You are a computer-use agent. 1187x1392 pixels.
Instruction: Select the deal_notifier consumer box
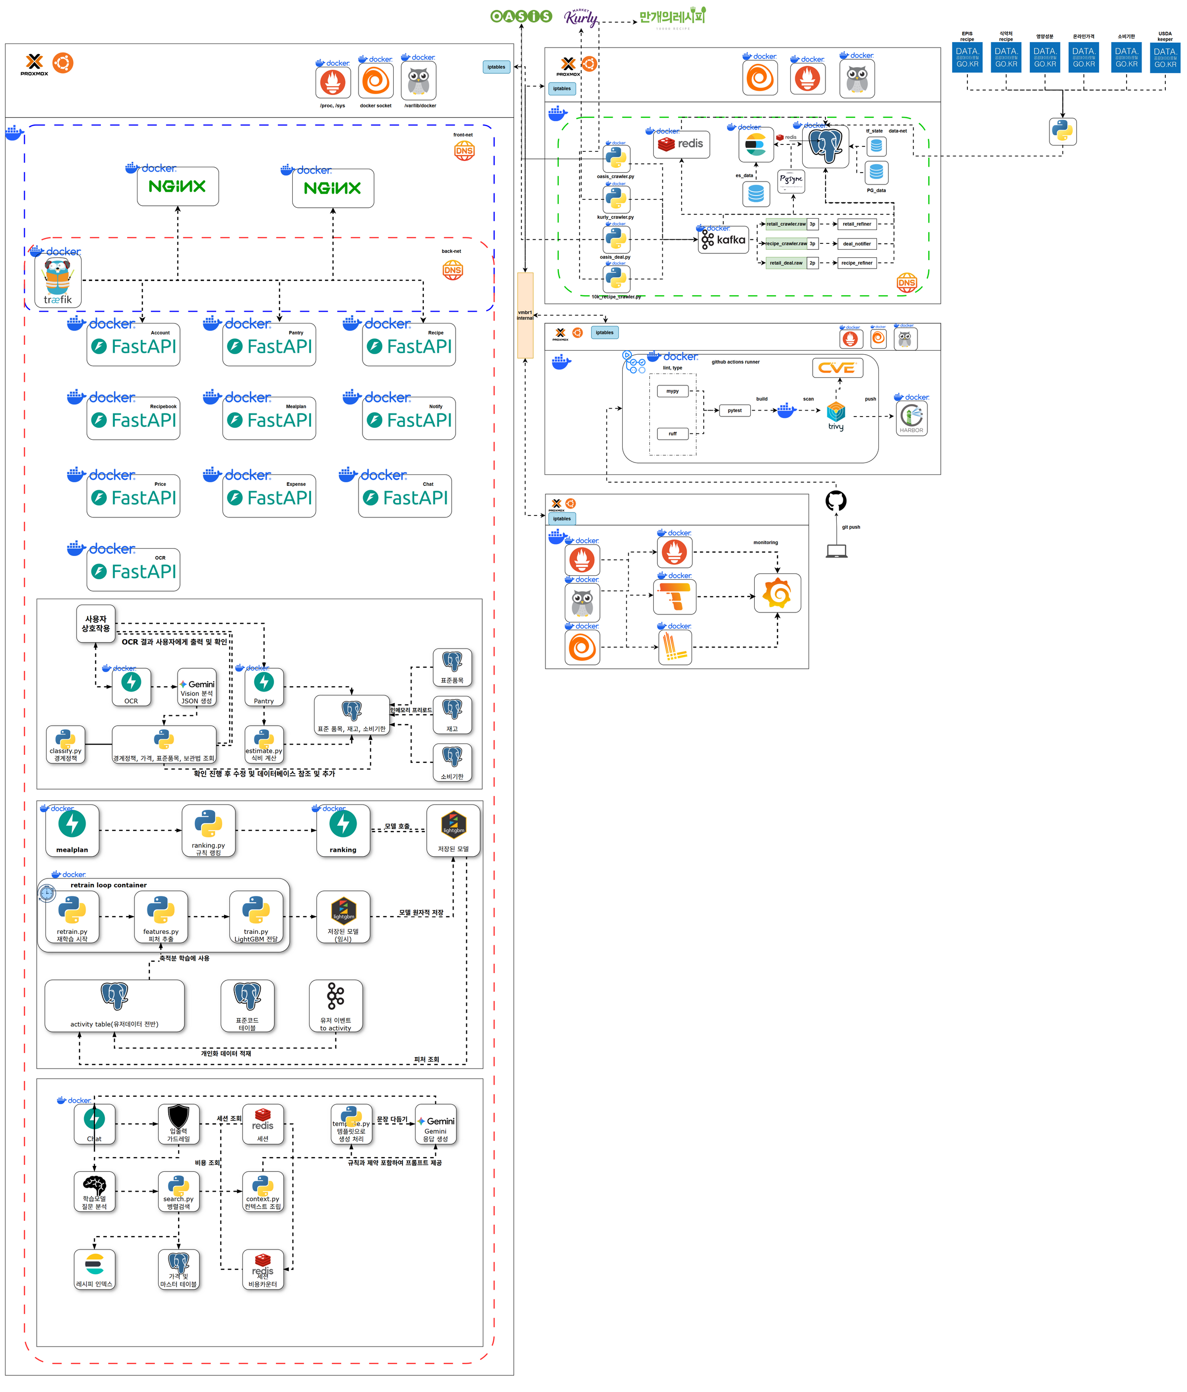click(x=857, y=244)
